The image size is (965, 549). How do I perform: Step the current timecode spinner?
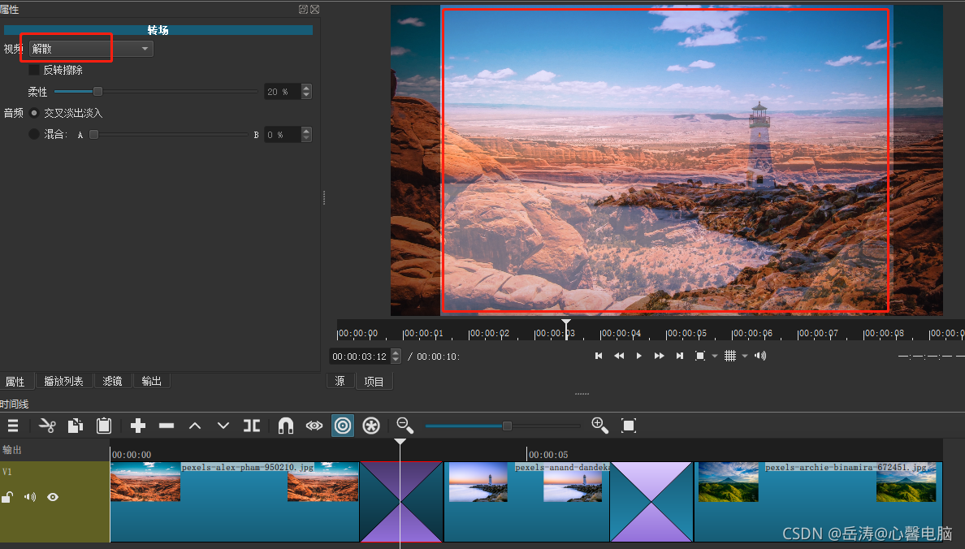tap(396, 357)
